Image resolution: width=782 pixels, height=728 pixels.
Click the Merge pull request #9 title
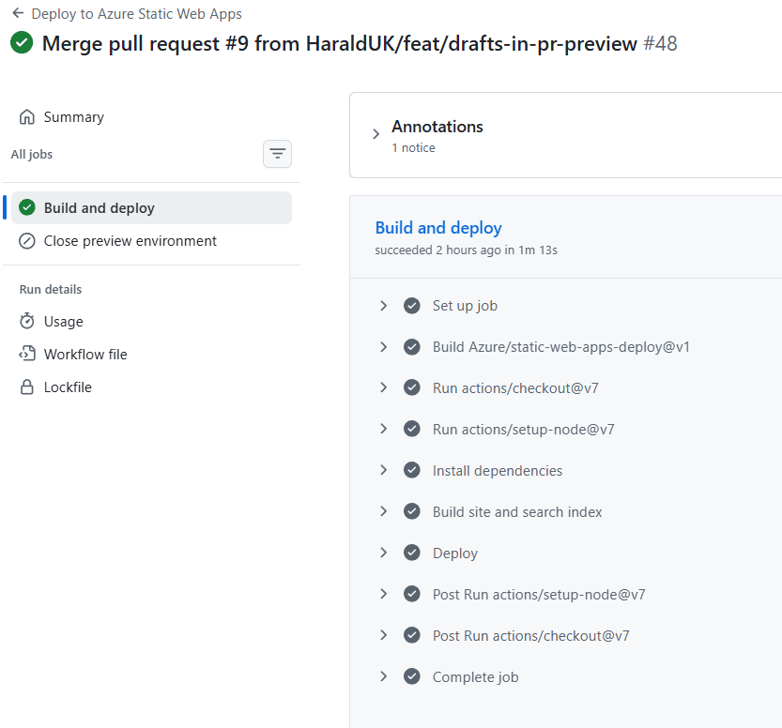(339, 44)
